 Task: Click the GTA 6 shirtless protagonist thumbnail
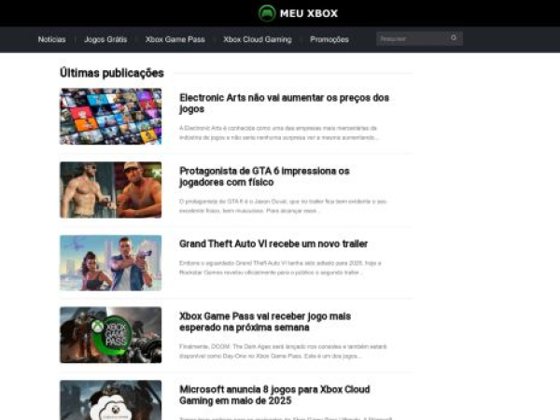coord(111,190)
